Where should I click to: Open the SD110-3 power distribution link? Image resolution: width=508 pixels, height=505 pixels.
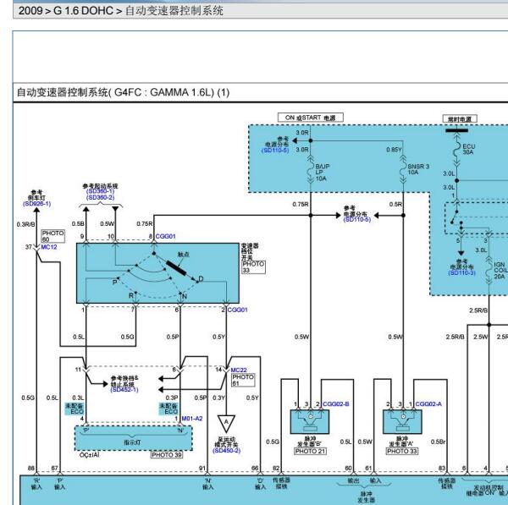461,272
